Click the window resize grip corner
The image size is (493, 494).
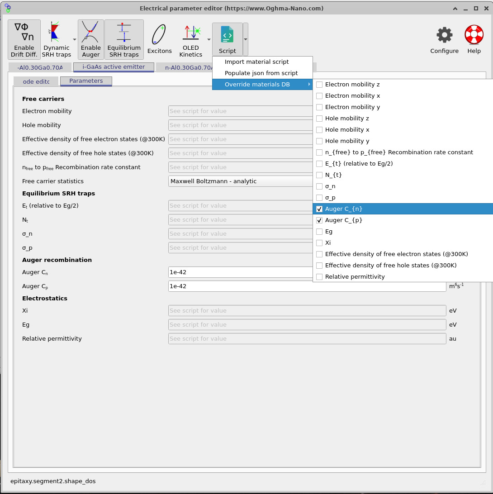(483, 483)
